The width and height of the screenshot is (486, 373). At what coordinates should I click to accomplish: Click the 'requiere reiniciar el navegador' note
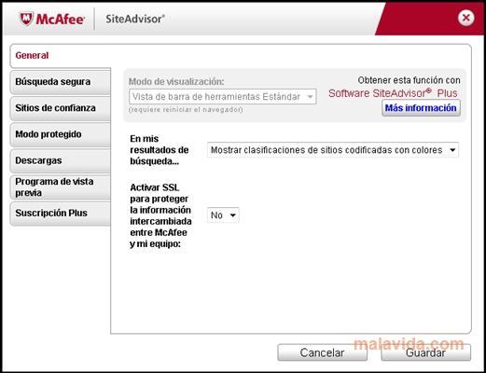coord(186,110)
